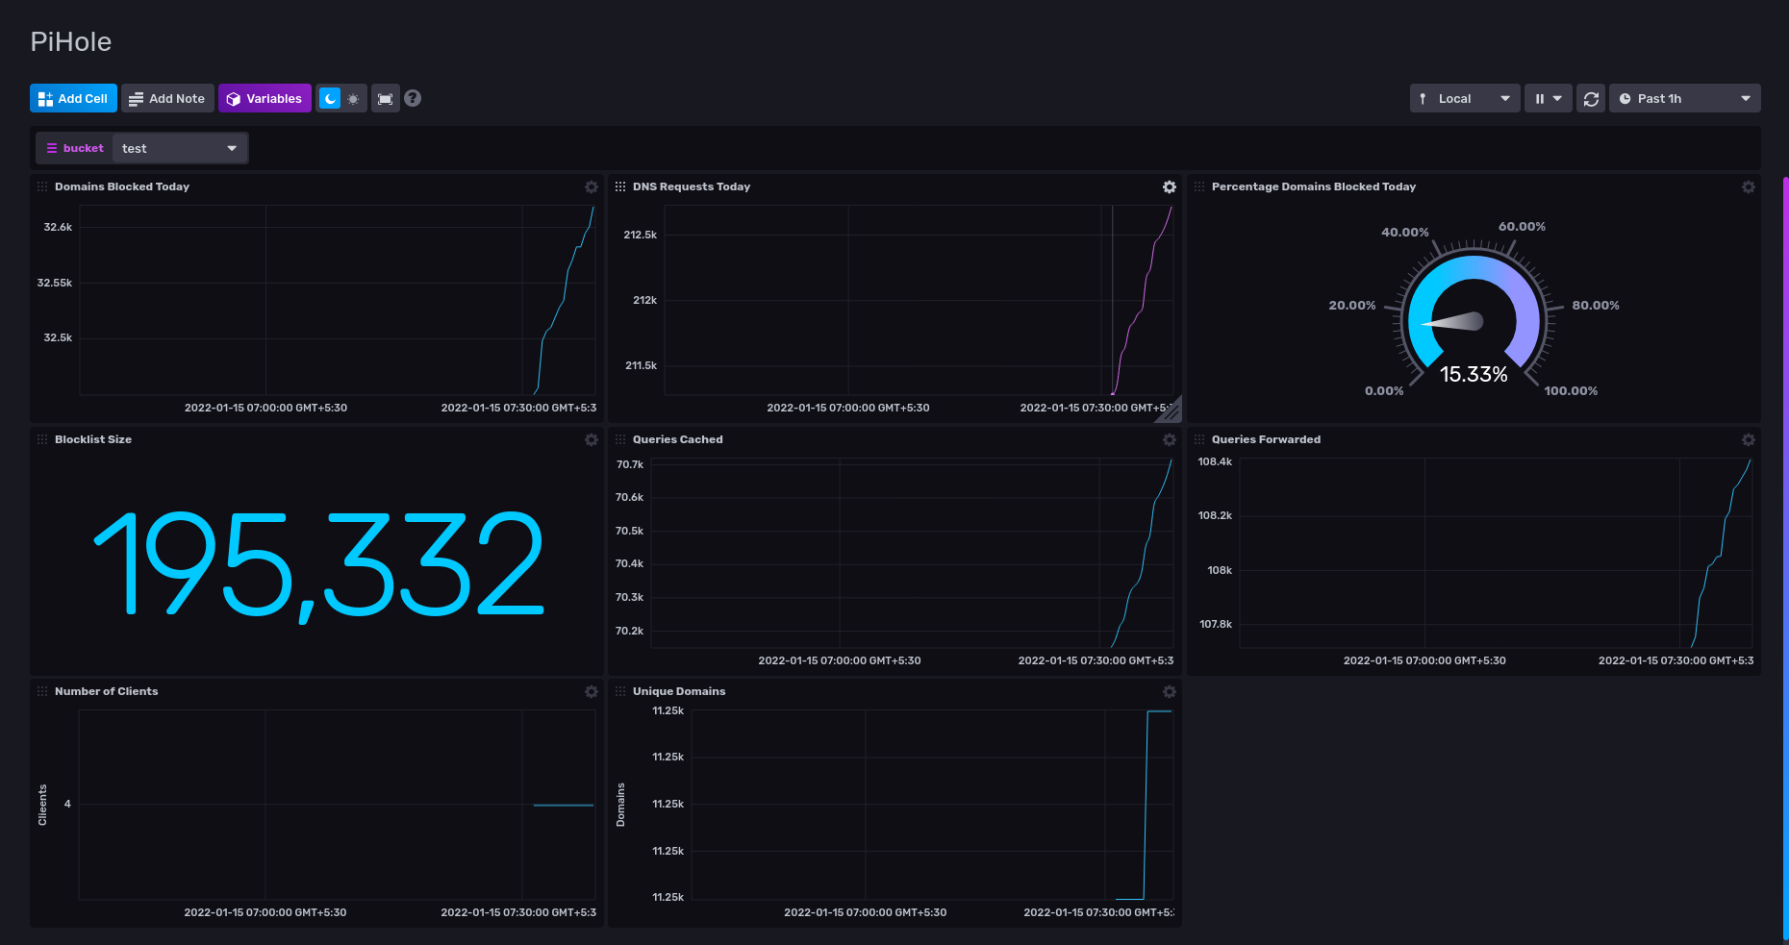Image resolution: width=1789 pixels, height=945 pixels.
Task: Open settings gear for Queries Cached cell
Action: (x=1170, y=439)
